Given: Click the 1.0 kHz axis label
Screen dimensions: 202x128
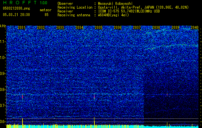Looking at the screenshot, I should tap(3, 58).
